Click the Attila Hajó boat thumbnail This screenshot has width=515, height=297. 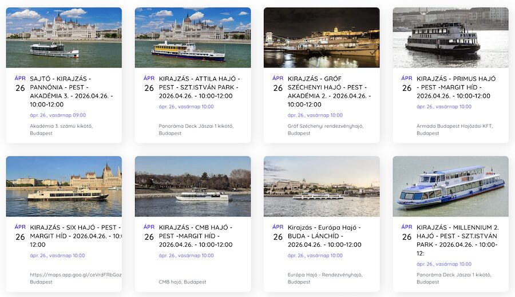click(192, 38)
